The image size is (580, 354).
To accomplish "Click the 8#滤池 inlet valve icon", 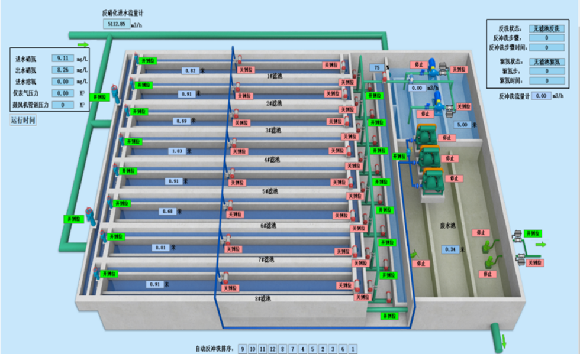I will (x=97, y=272).
